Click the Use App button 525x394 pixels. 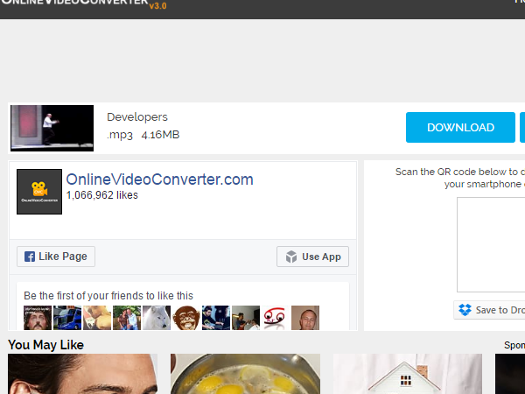(x=312, y=257)
